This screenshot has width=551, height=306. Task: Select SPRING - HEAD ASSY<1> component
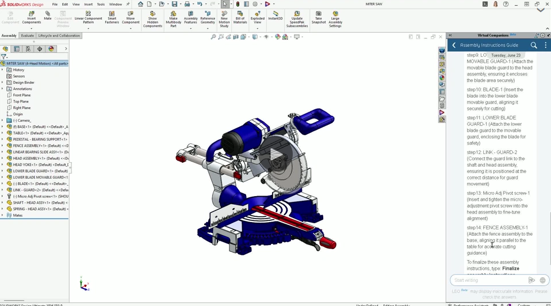point(37,209)
